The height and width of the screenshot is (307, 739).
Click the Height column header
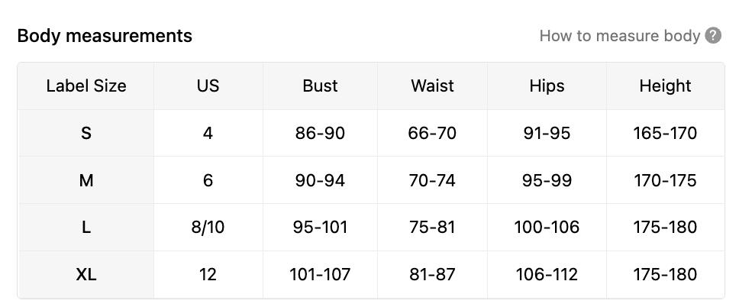665,86
